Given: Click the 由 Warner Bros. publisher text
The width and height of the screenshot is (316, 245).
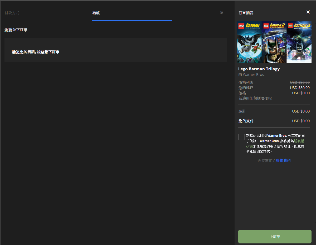Looking at the screenshot, I should 251,75.
